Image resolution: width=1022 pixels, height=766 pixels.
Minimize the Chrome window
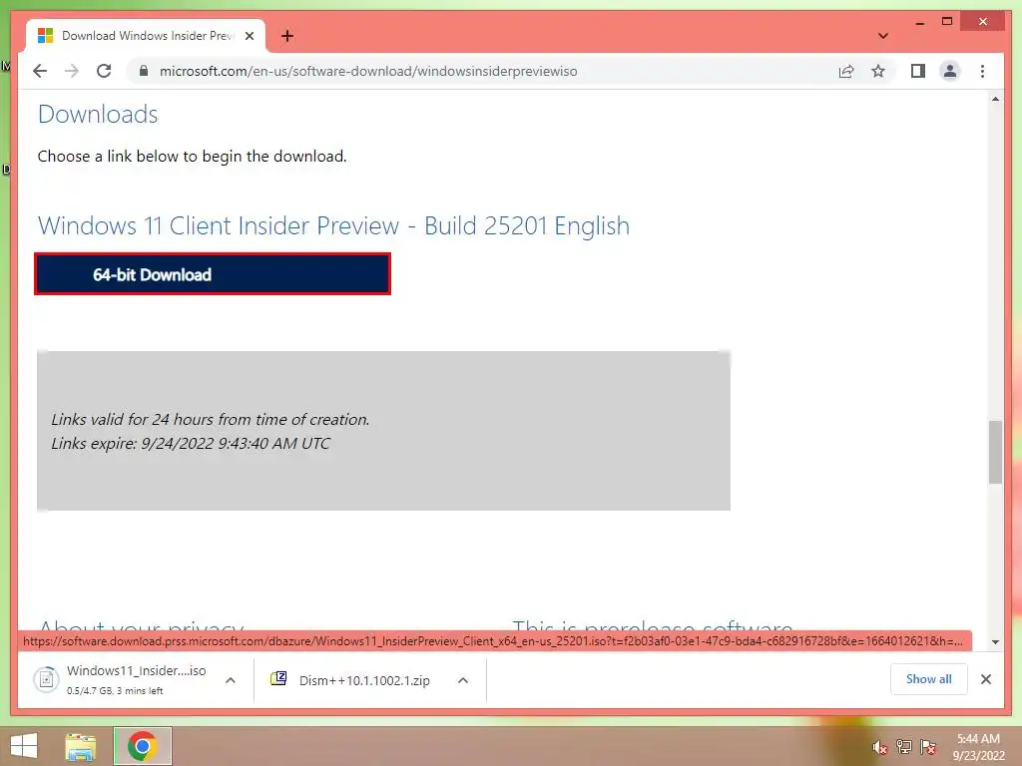(919, 22)
